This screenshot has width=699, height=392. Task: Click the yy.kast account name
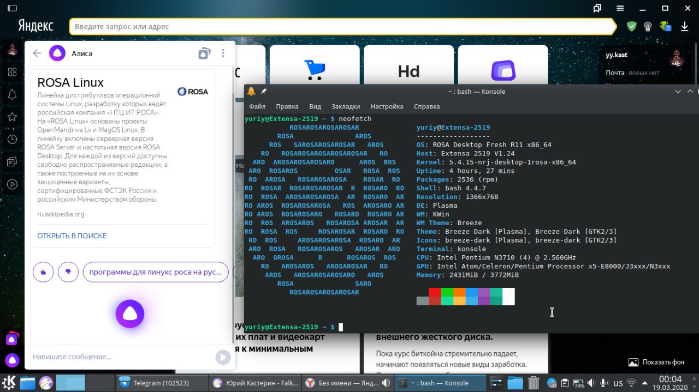pos(617,55)
